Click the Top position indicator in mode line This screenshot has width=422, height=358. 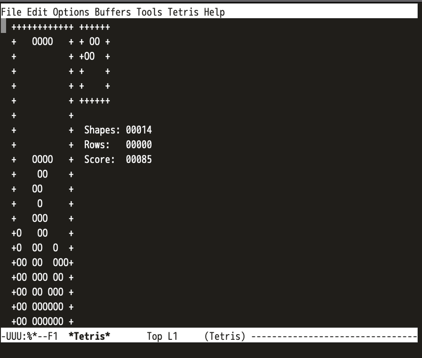(154, 336)
